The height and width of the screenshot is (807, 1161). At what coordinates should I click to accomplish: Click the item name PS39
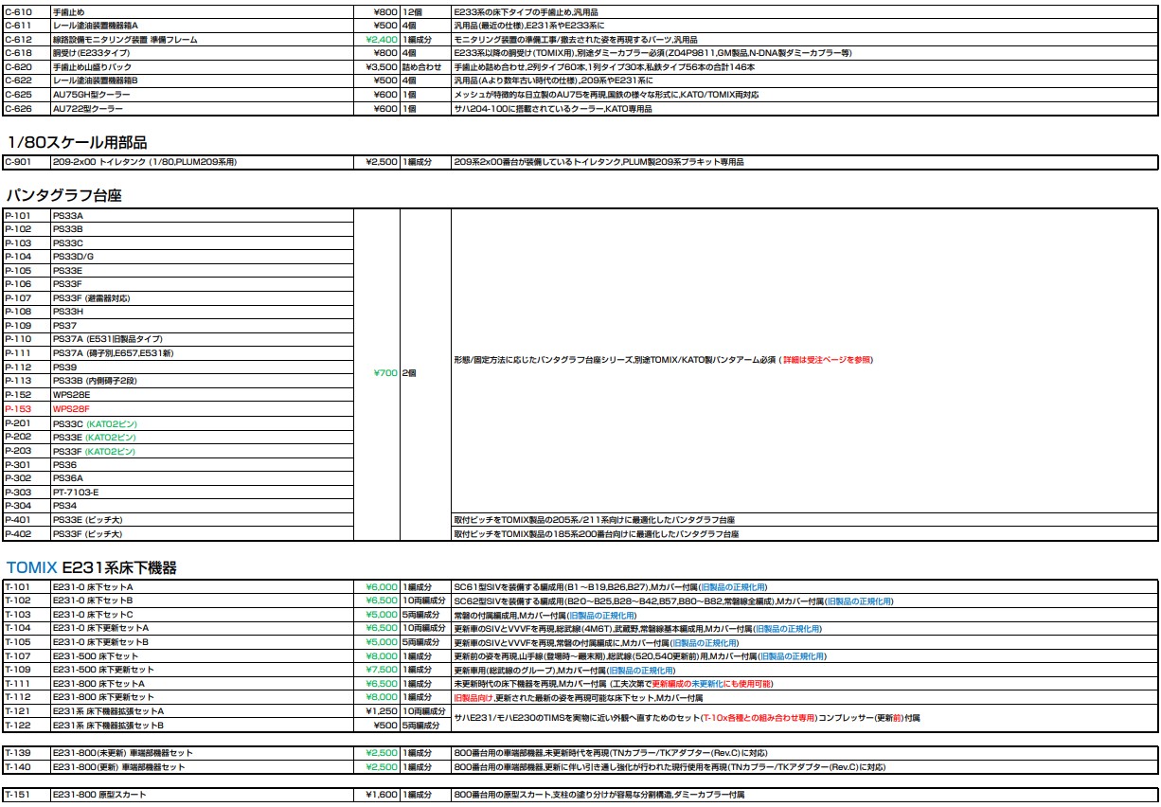click(65, 367)
